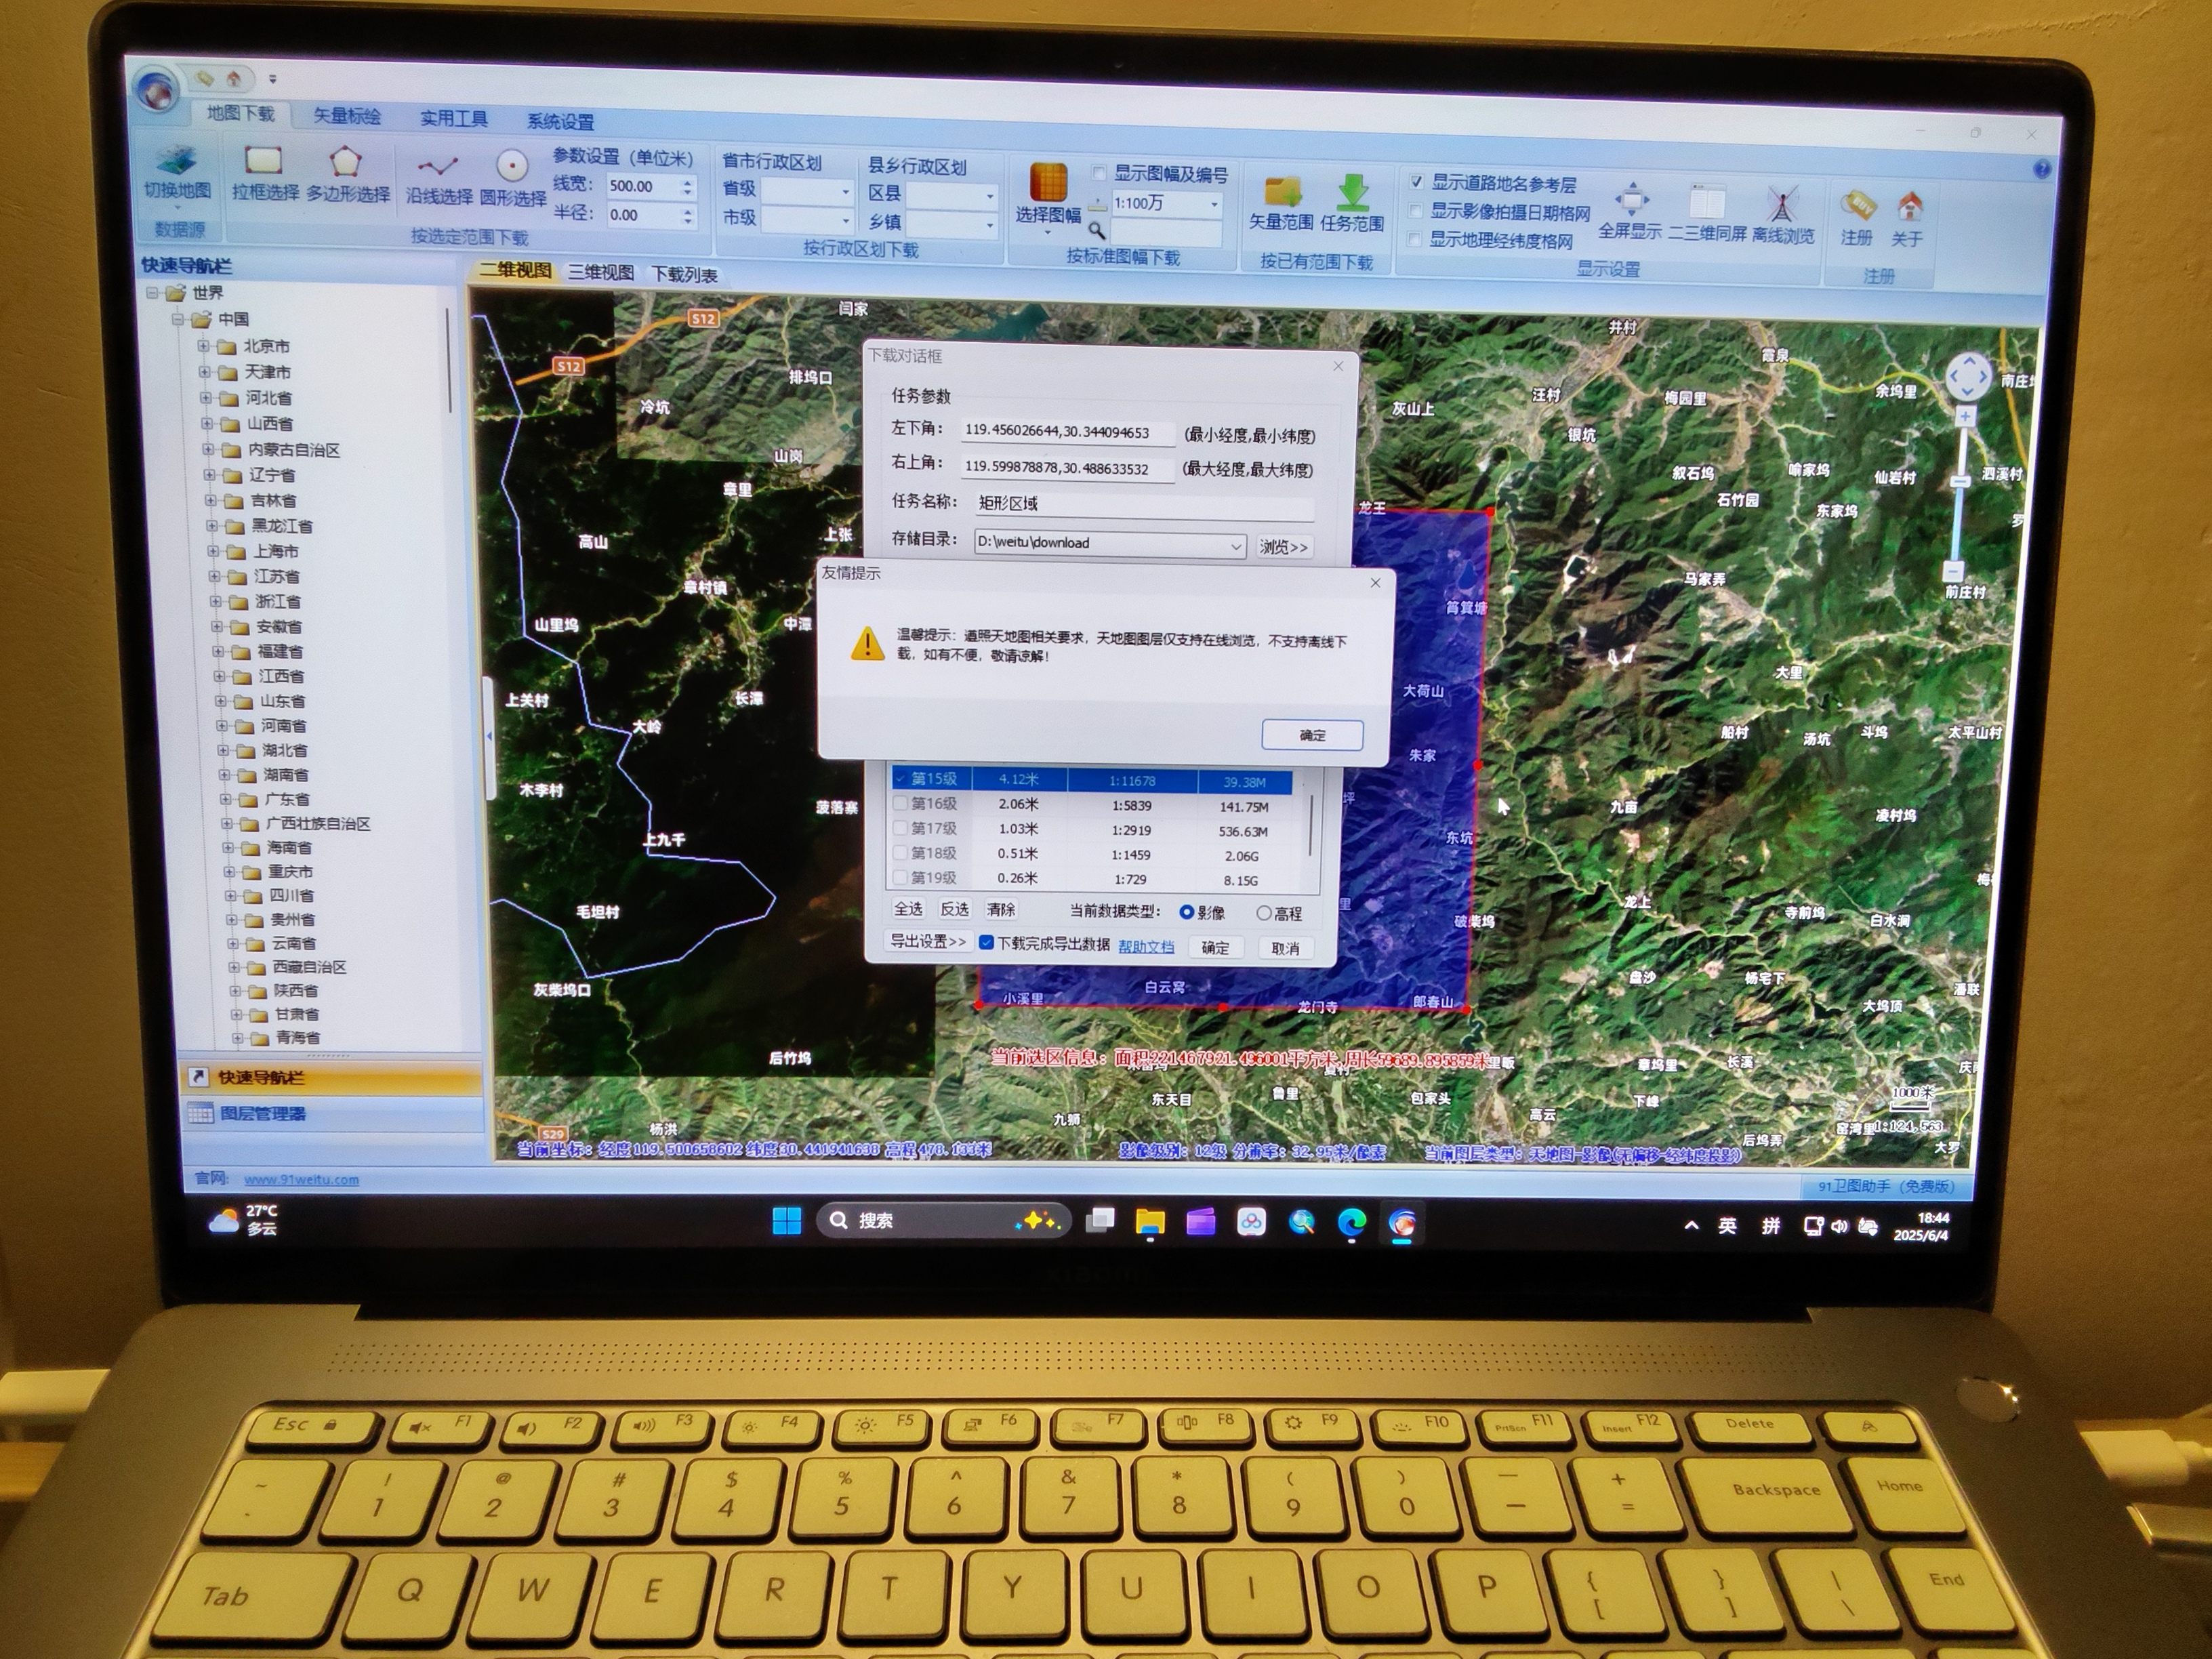The height and width of the screenshot is (1659, 2212).
Task: Enable 显示地理经纬度格网 checkbox
Action: pos(1414,239)
